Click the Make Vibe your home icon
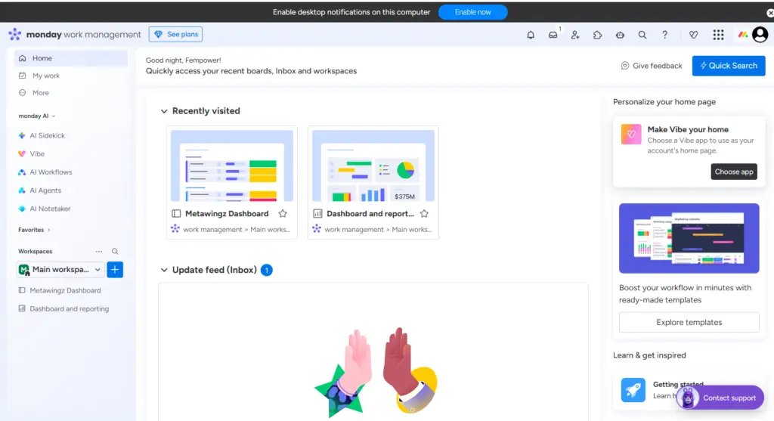 [x=631, y=135]
